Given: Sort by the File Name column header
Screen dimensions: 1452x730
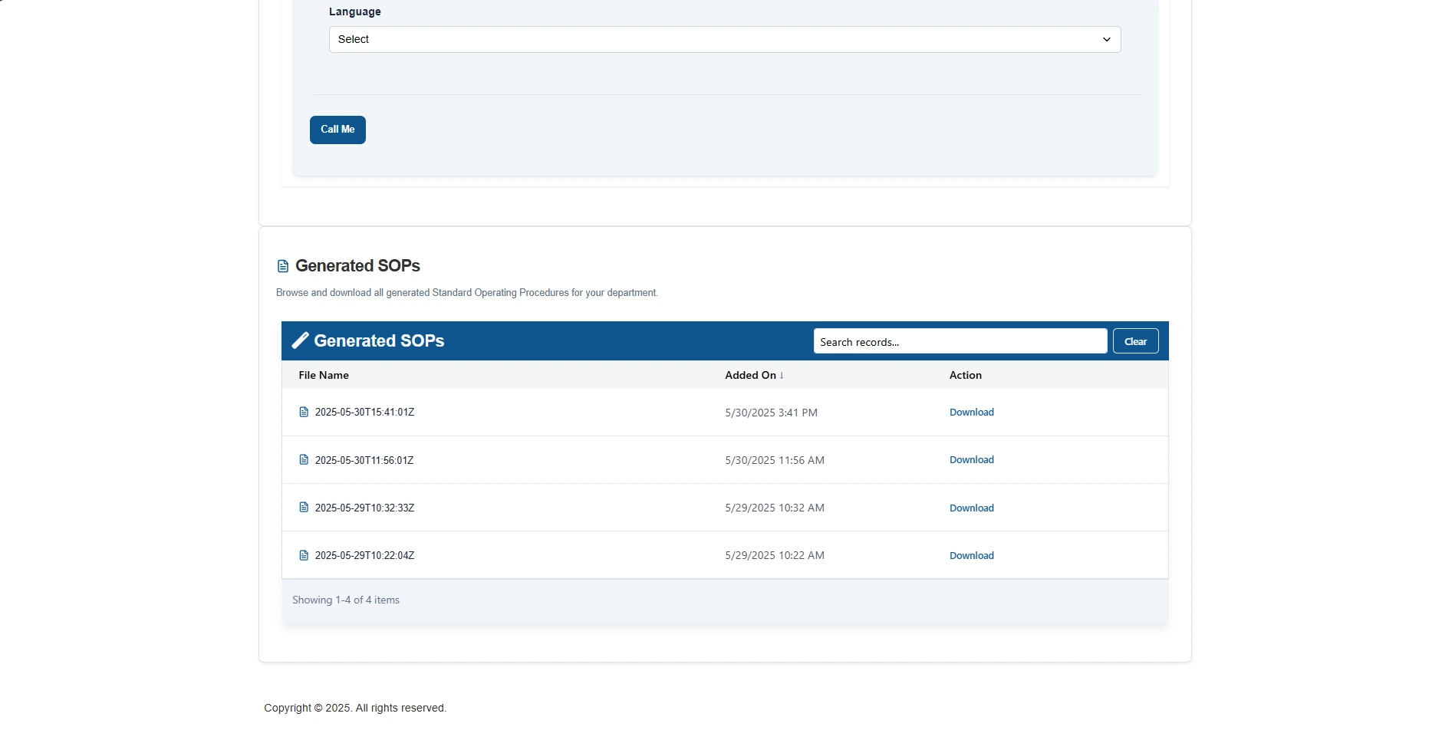Looking at the screenshot, I should click(x=324, y=375).
